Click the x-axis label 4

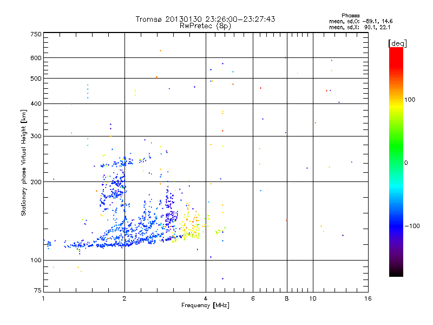[x=206, y=298]
